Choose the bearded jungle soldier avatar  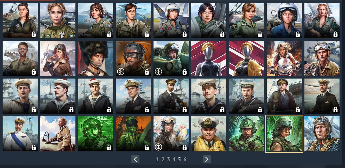tap(246, 134)
